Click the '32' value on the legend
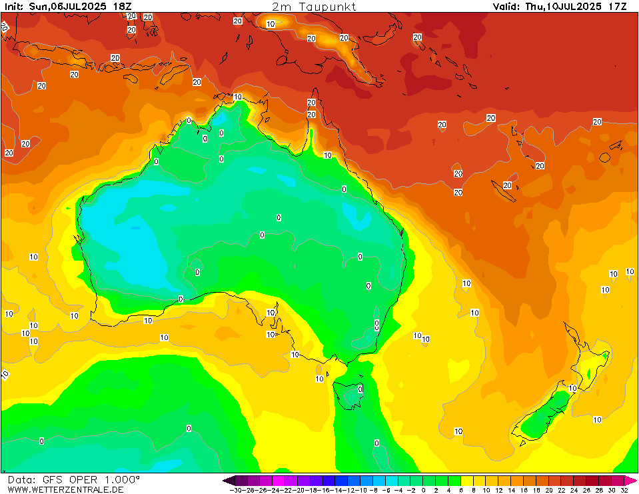The width and height of the screenshot is (639, 494). click(x=625, y=490)
